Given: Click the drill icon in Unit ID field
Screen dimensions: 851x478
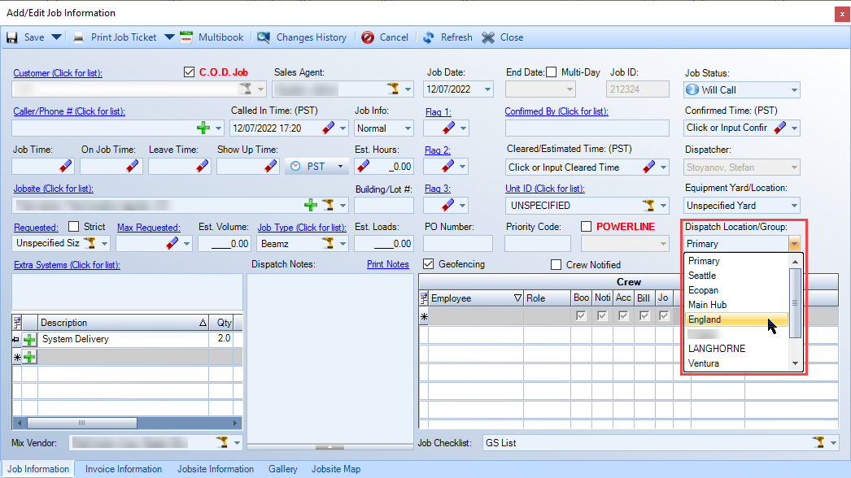Looking at the screenshot, I should [648, 206].
